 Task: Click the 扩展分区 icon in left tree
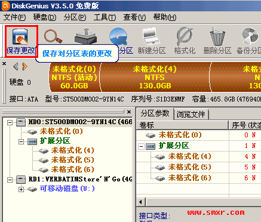click(x=32, y=141)
